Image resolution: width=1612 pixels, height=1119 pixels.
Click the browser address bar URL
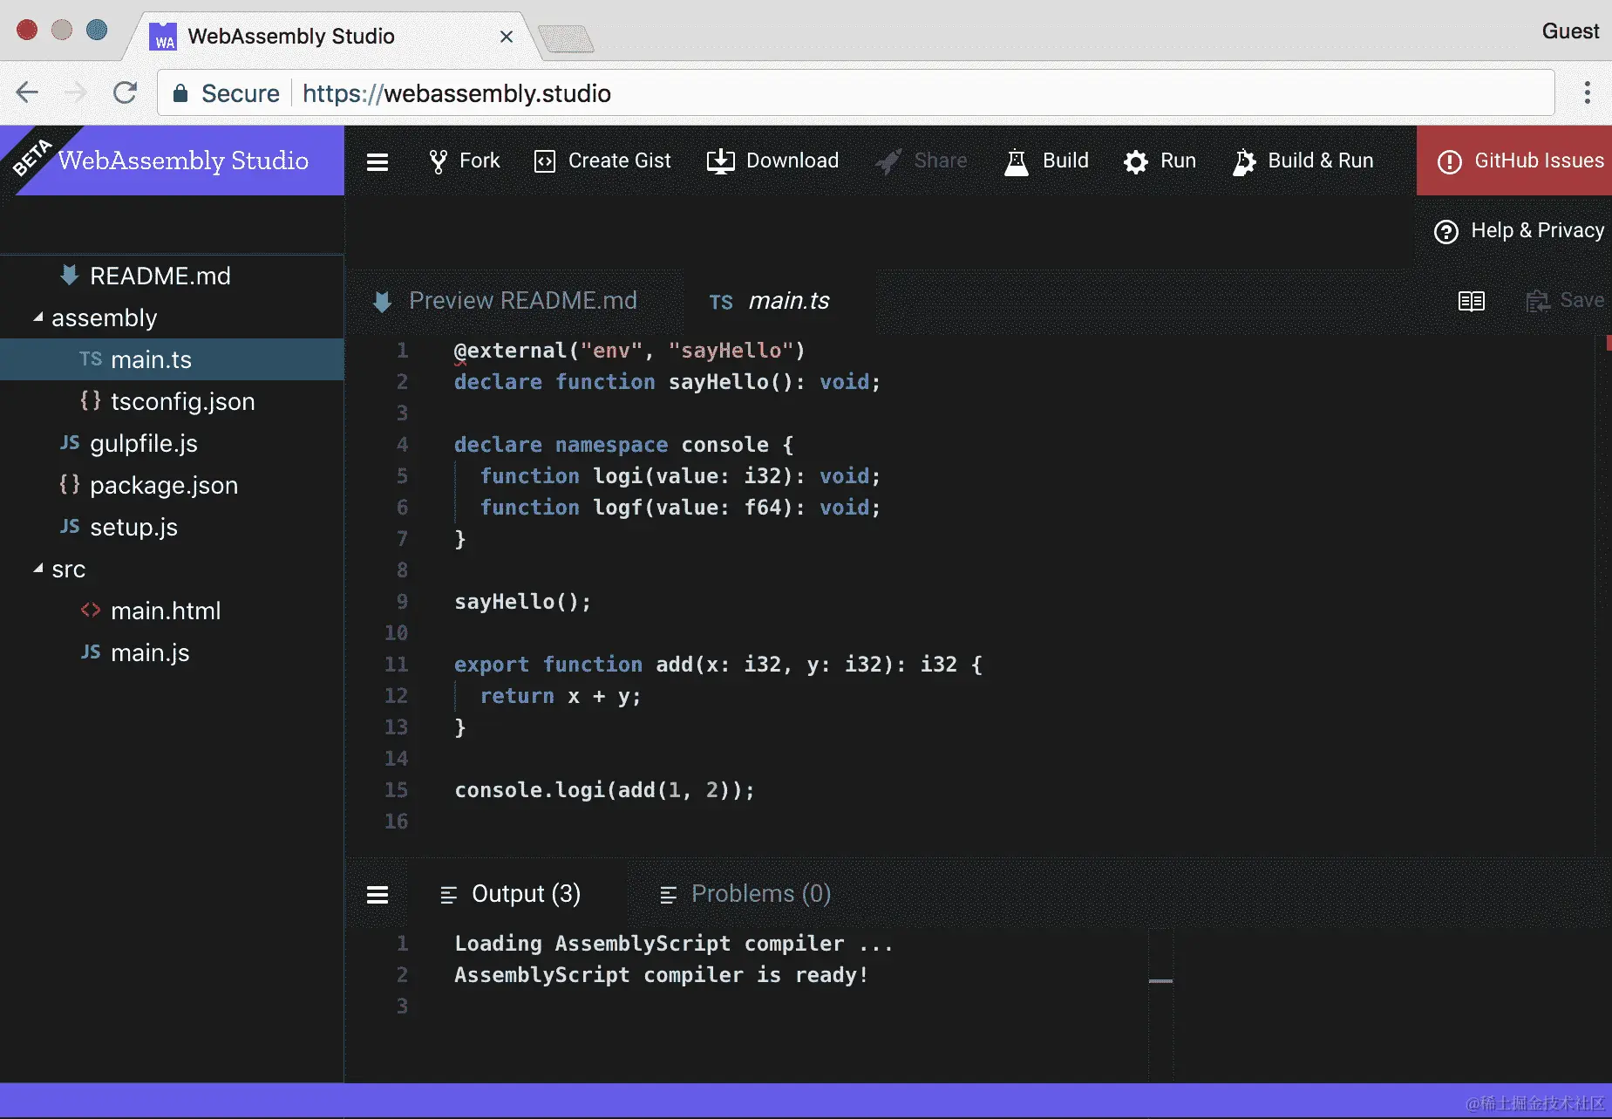456,93
